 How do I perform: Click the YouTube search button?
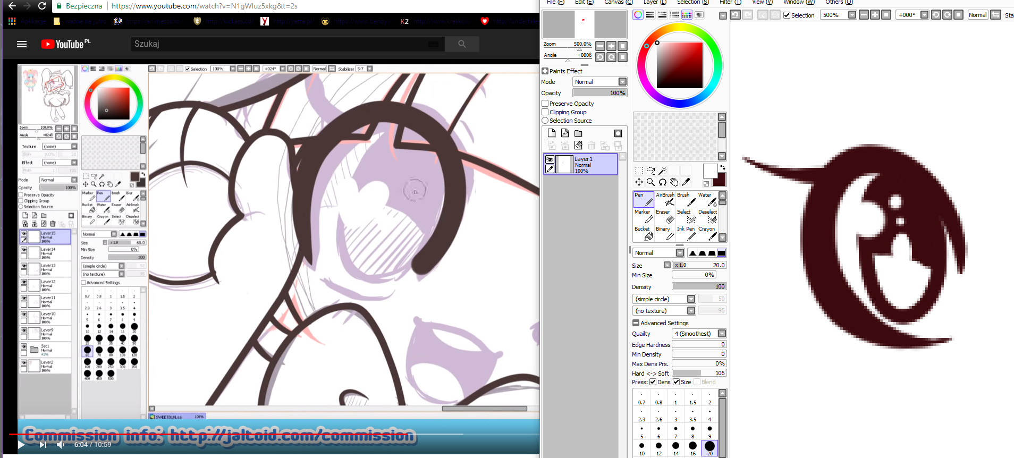(x=462, y=44)
